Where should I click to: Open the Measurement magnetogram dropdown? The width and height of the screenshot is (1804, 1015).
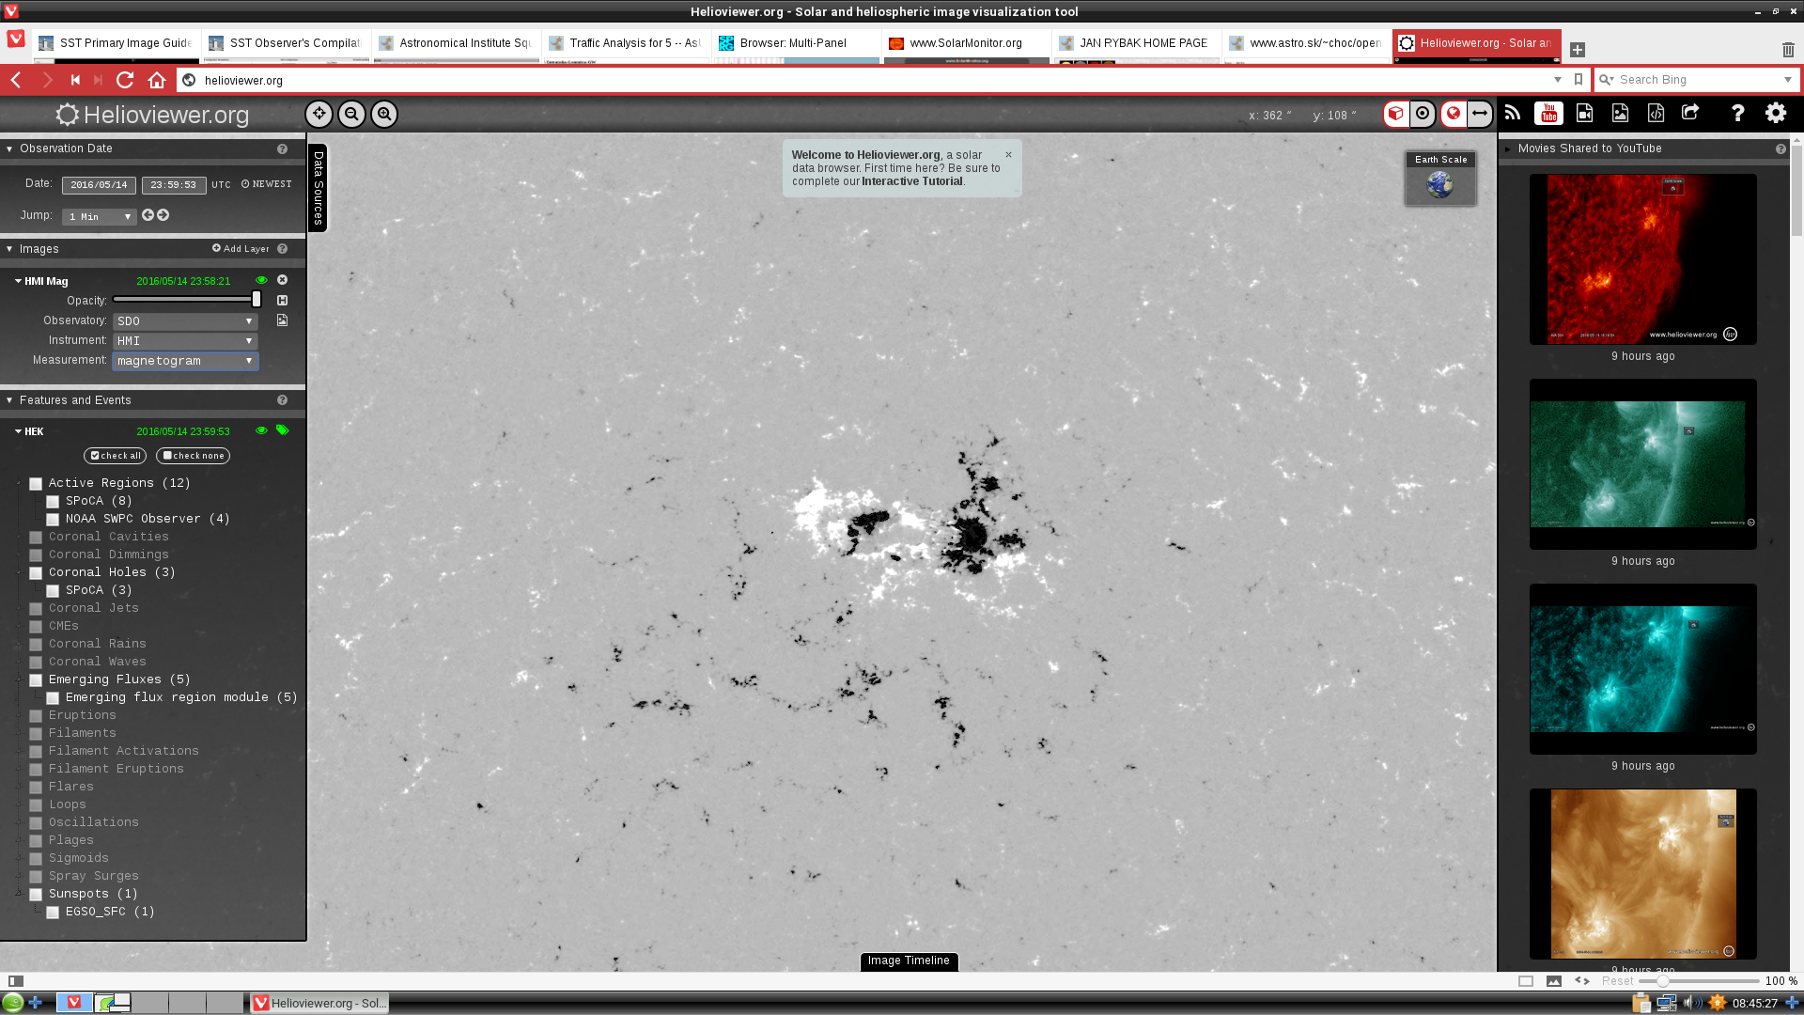coord(185,361)
